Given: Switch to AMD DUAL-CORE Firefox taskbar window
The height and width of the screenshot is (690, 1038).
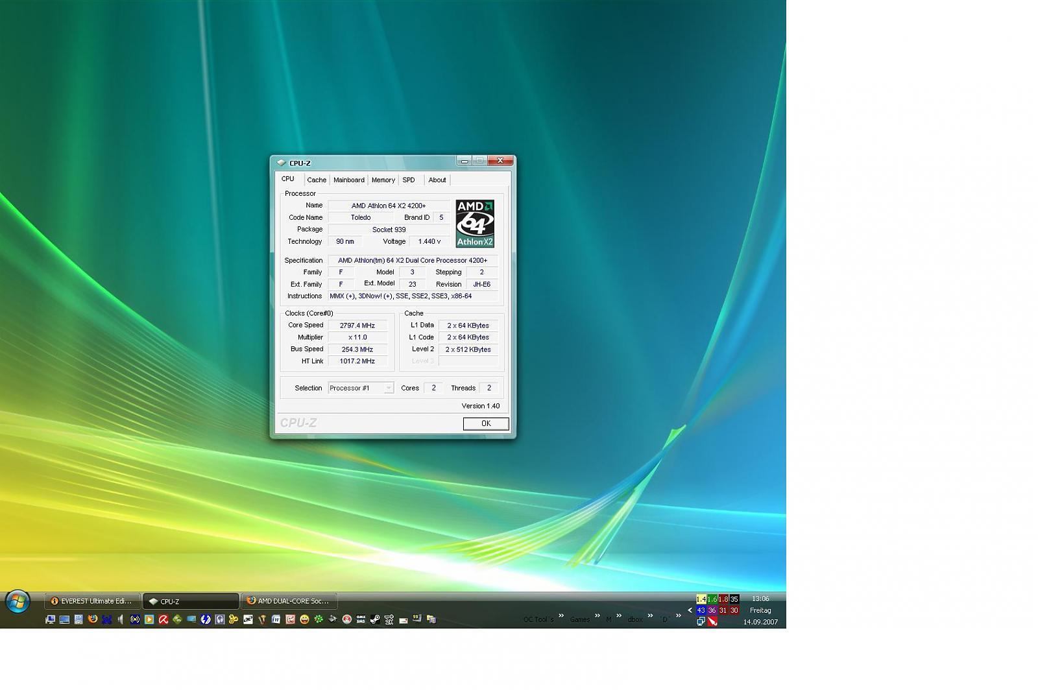Looking at the screenshot, I should pos(289,601).
